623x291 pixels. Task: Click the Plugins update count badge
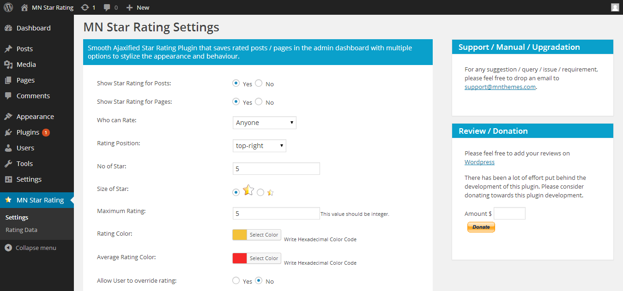pos(46,132)
